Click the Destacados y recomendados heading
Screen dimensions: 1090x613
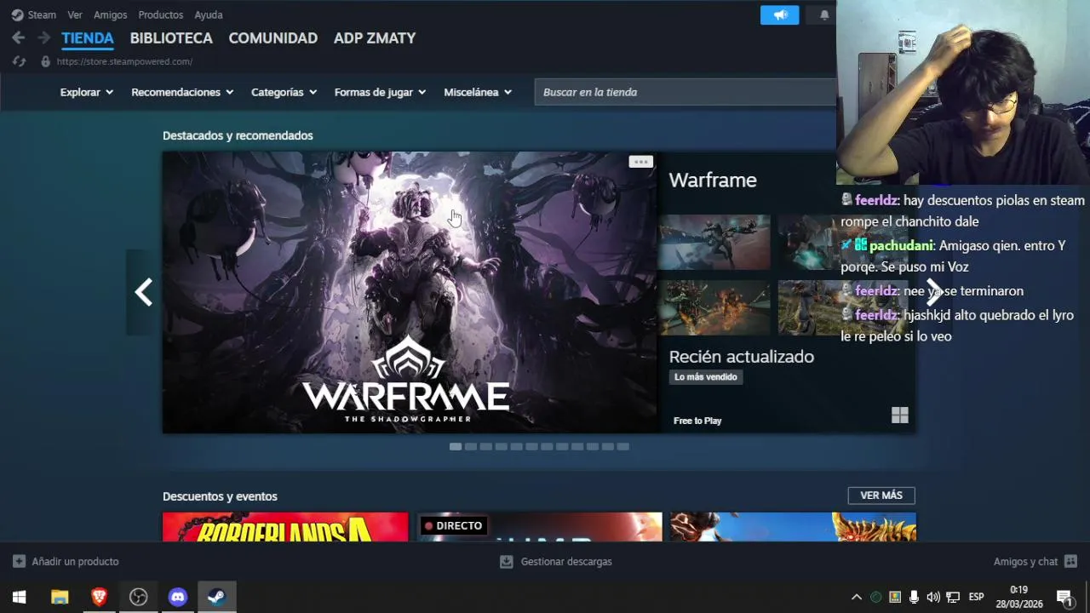pyautogui.click(x=238, y=135)
